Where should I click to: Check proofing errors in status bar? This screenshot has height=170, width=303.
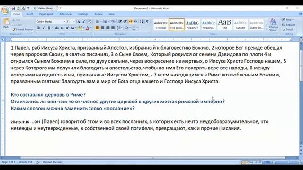pos(38,162)
